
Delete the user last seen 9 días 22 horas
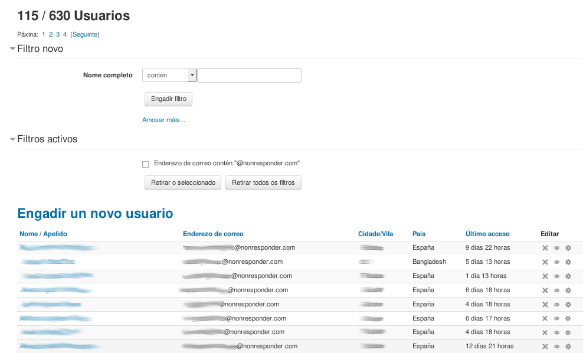click(x=545, y=248)
